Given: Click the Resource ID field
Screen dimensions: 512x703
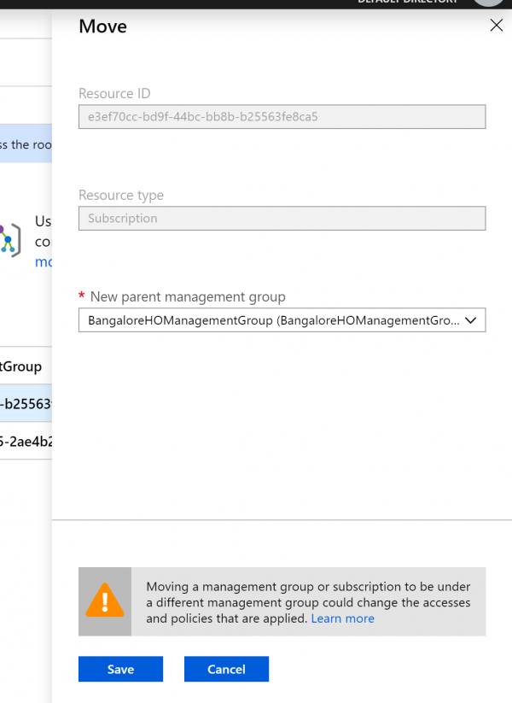Looking at the screenshot, I should pyautogui.click(x=282, y=117).
